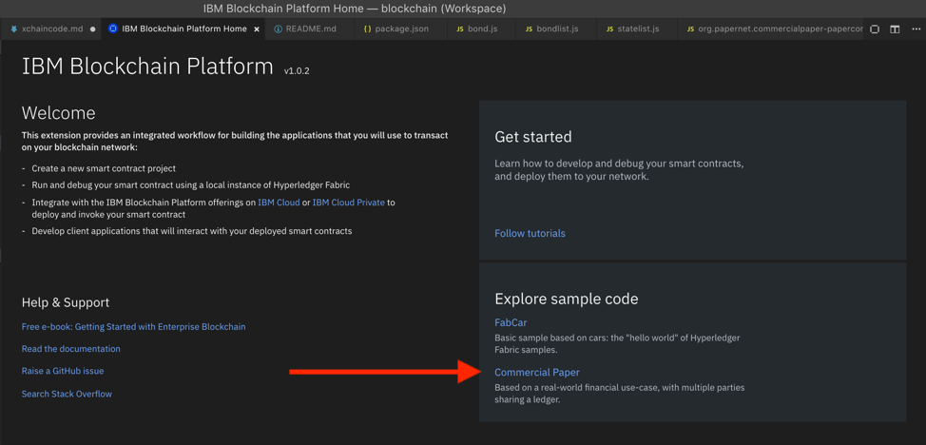926x445 pixels.
Task: Open the Commercial Paper sample
Action: (x=537, y=373)
